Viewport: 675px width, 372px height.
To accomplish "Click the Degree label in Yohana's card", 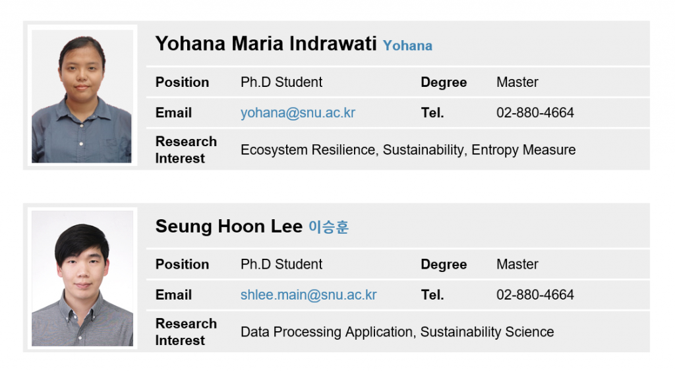I will point(444,82).
